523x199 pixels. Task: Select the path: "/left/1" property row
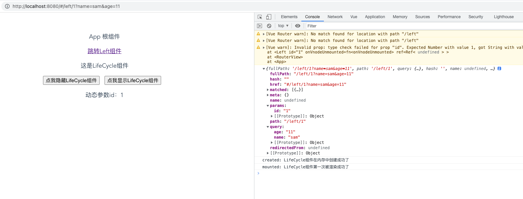click(288, 121)
